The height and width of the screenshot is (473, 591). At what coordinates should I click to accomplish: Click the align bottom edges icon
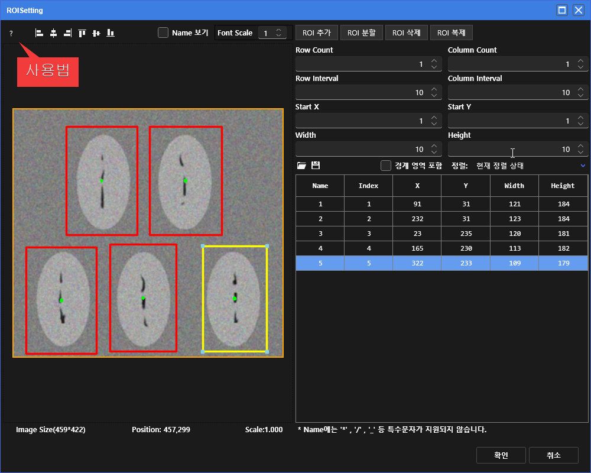click(111, 33)
